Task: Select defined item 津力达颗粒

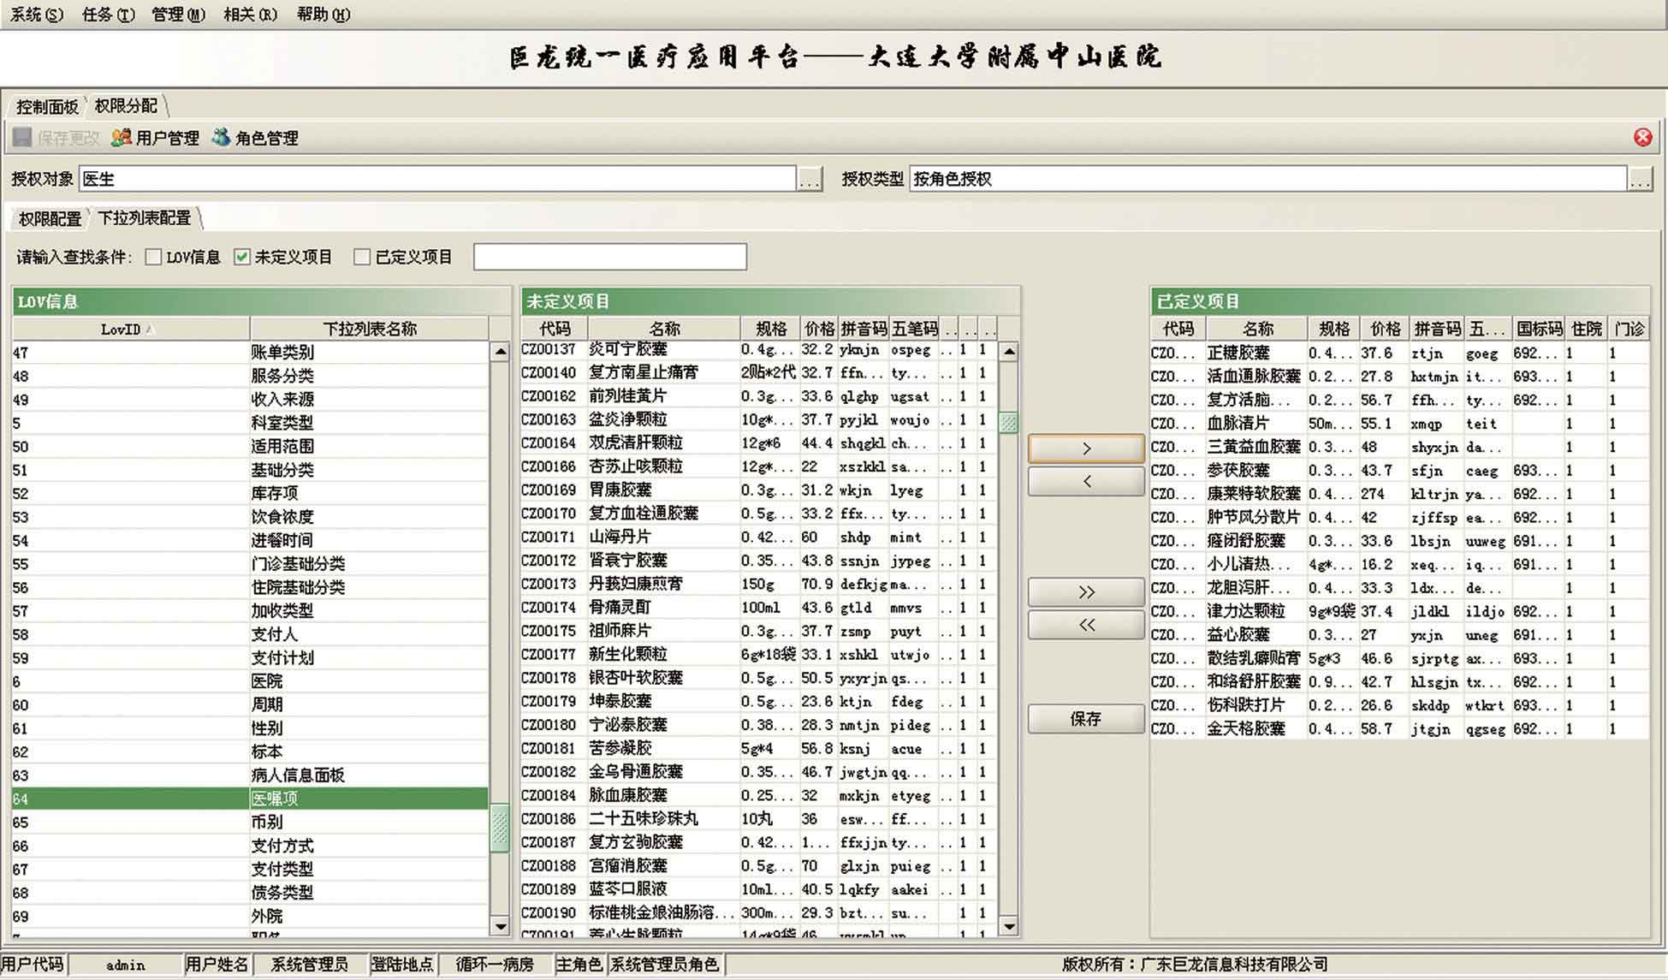Action: tap(1399, 611)
